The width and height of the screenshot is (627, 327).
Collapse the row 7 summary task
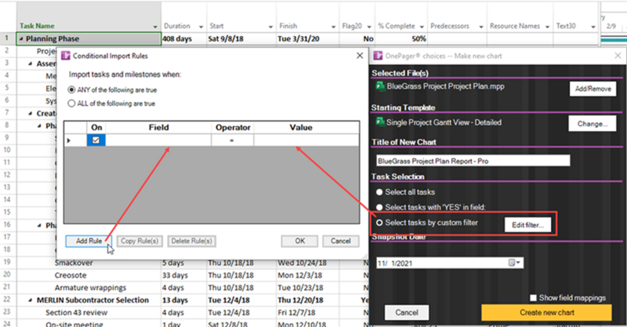coord(31,114)
